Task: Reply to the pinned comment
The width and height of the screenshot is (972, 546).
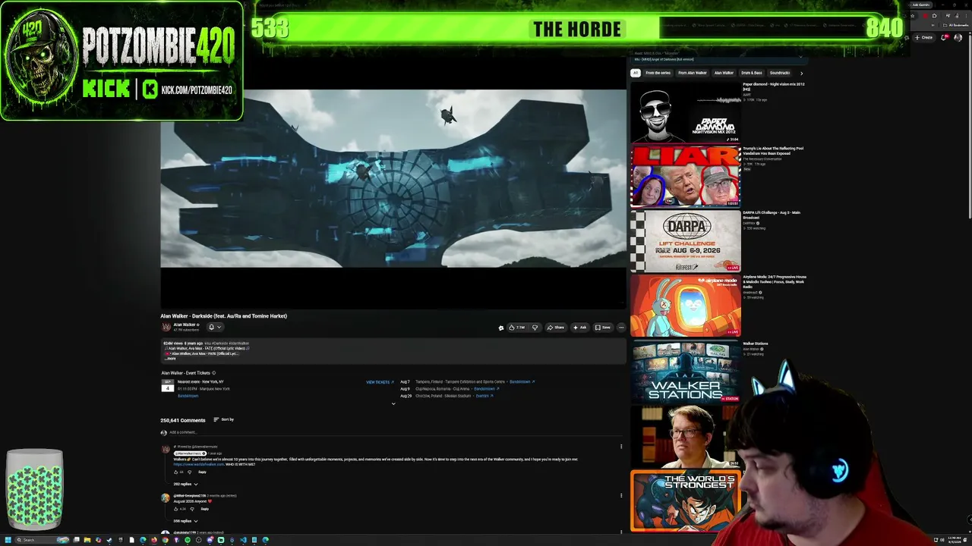Action: click(x=202, y=472)
